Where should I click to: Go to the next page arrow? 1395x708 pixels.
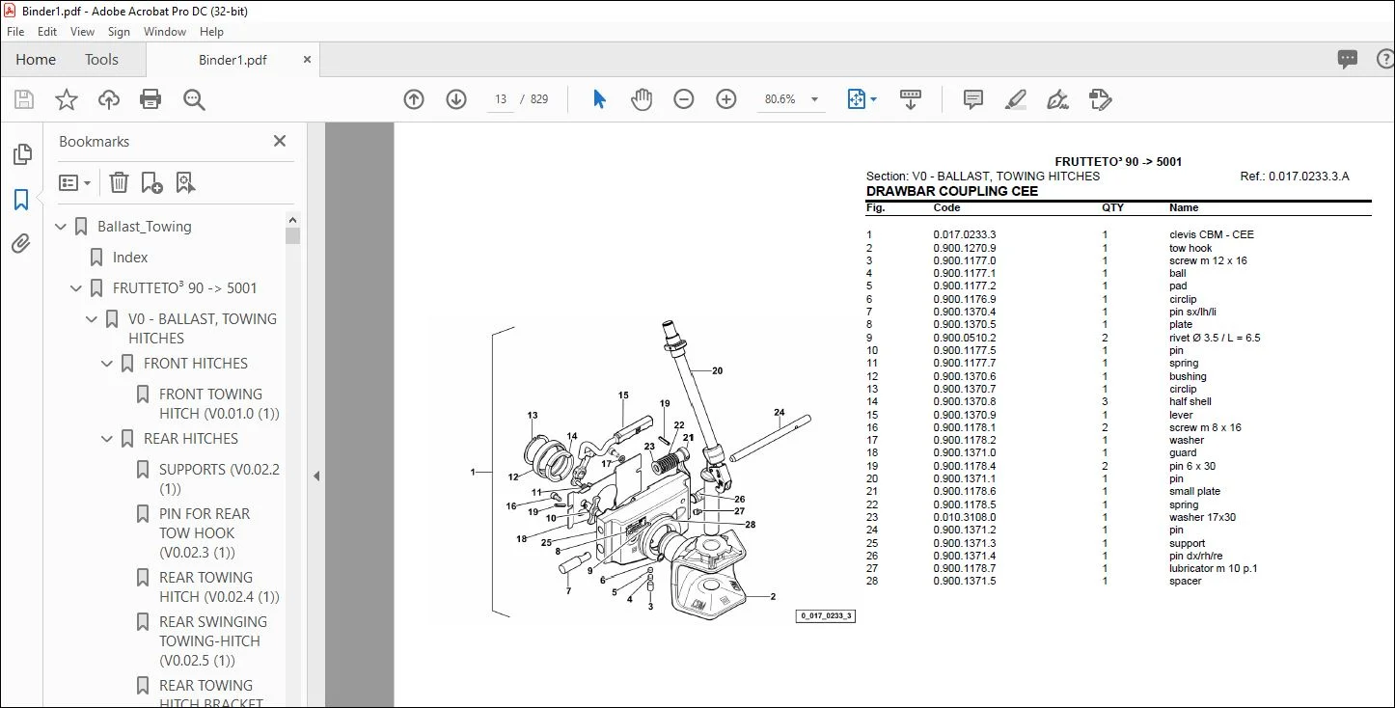pyautogui.click(x=456, y=99)
